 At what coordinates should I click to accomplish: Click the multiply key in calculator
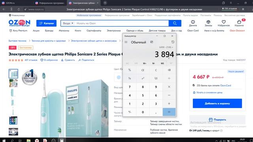pos(169,87)
